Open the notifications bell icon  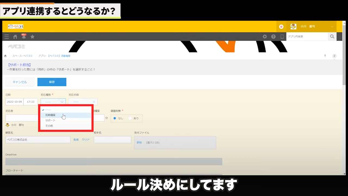tap(24, 37)
